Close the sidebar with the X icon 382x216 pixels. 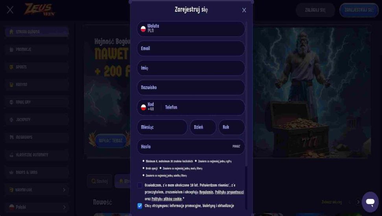[10, 10]
